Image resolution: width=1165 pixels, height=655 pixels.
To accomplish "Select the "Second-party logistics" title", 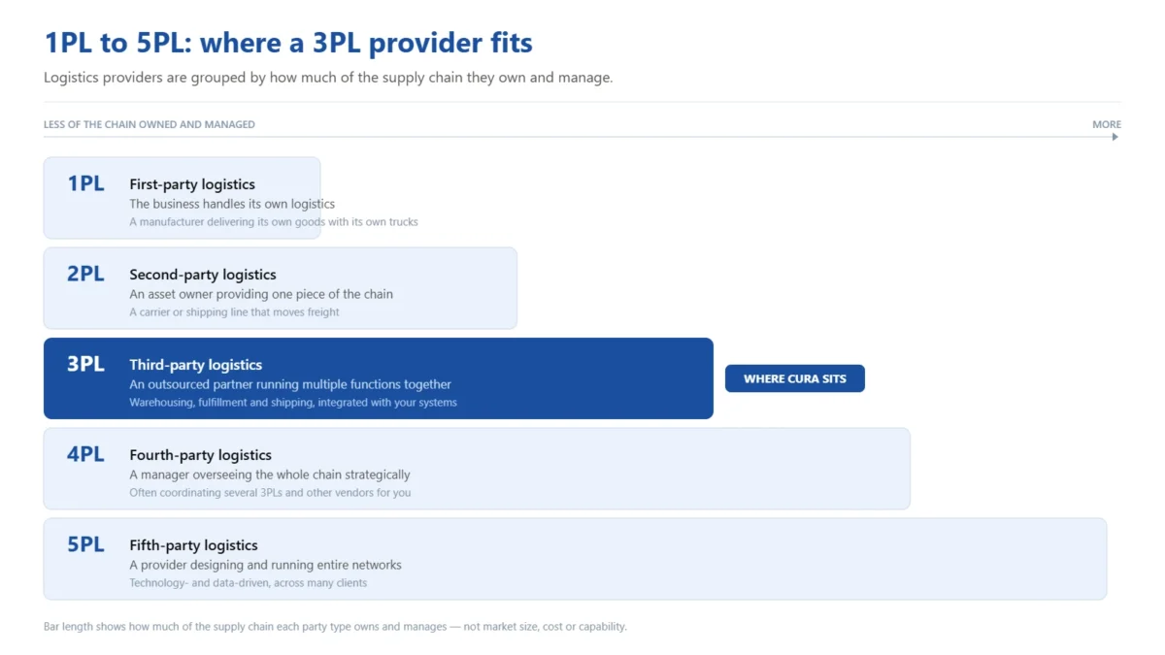I will coord(203,275).
